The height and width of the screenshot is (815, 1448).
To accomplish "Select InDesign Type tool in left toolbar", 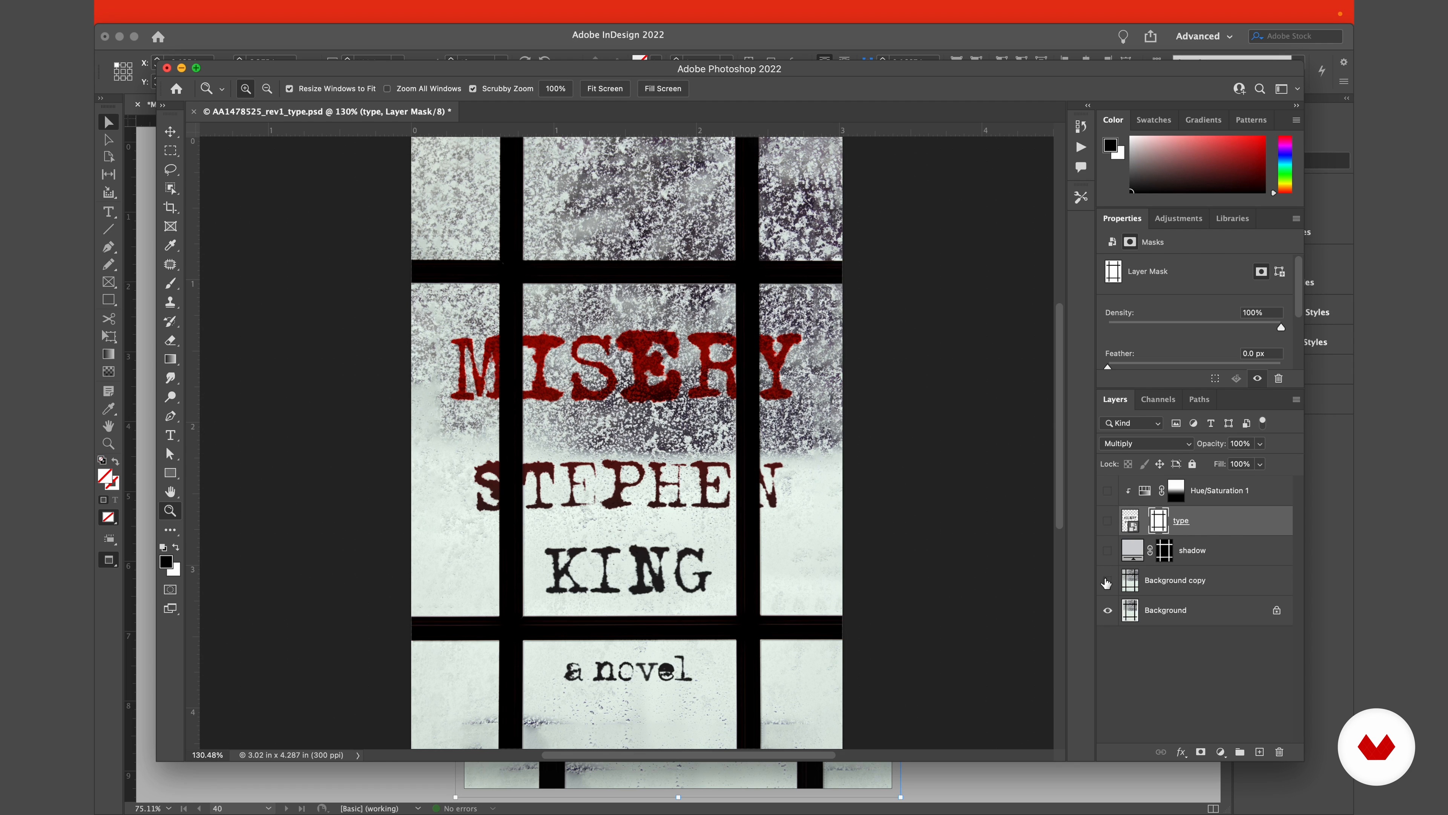I will (x=109, y=212).
